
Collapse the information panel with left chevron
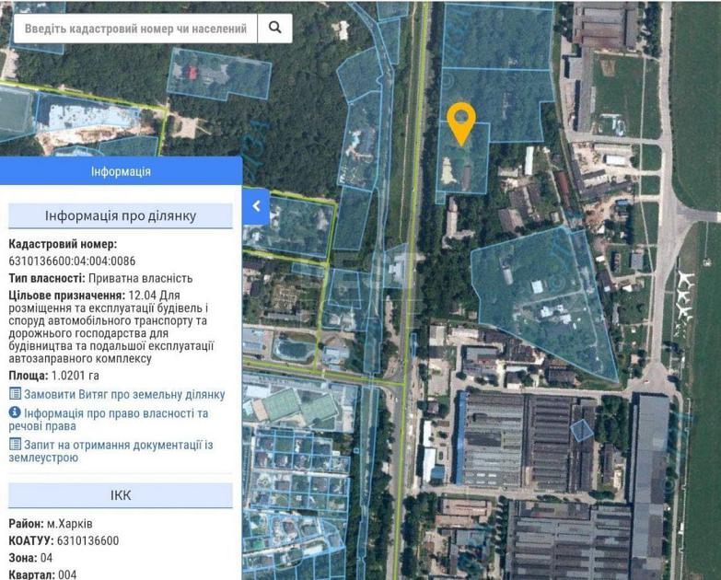256,206
